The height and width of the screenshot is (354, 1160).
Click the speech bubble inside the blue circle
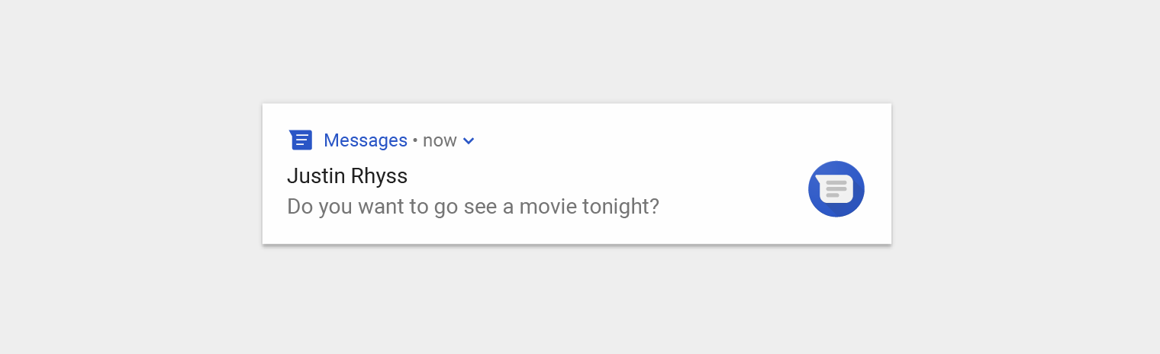[x=835, y=188]
